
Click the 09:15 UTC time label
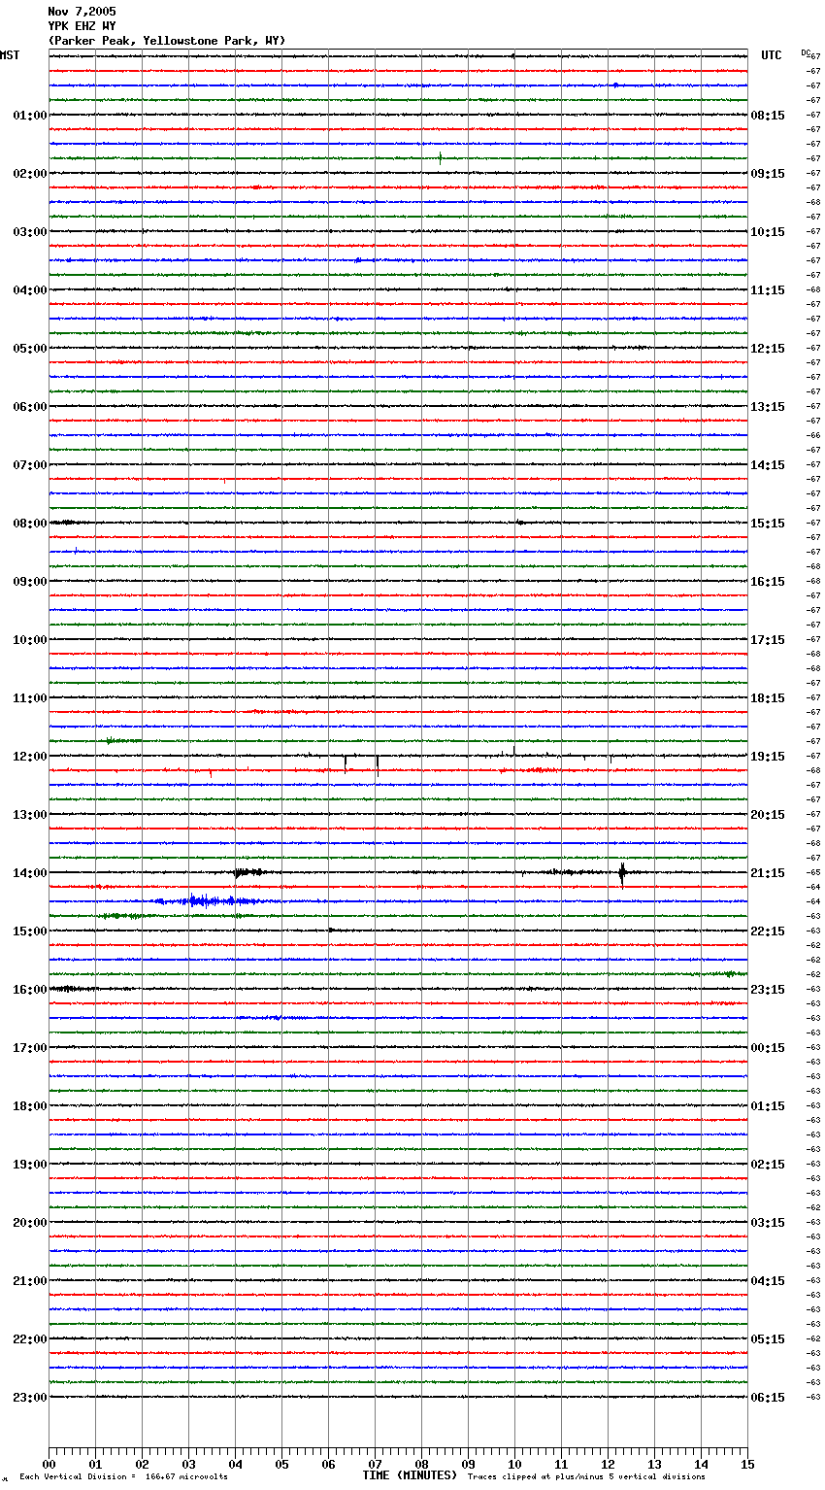click(768, 174)
